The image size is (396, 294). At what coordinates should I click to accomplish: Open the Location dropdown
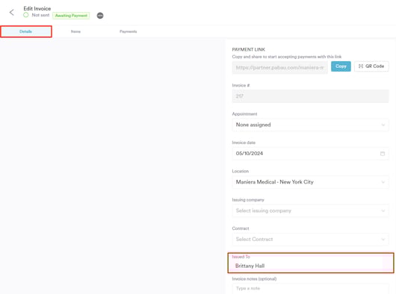pyautogui.click(x=310, y=182)
